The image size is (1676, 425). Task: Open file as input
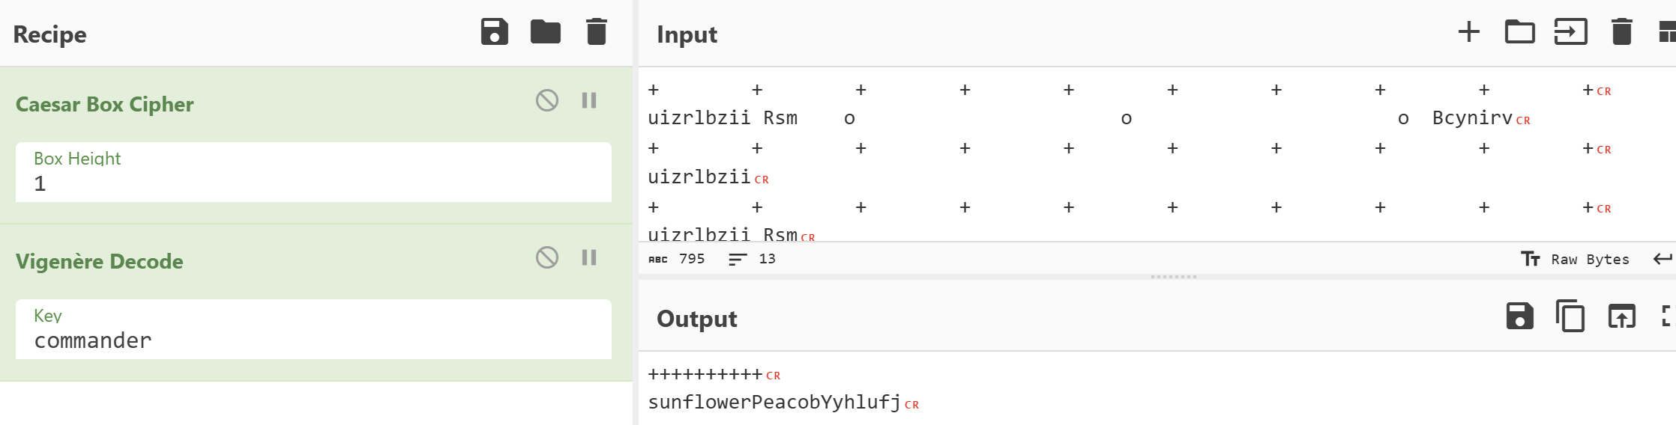point(1571,32)
